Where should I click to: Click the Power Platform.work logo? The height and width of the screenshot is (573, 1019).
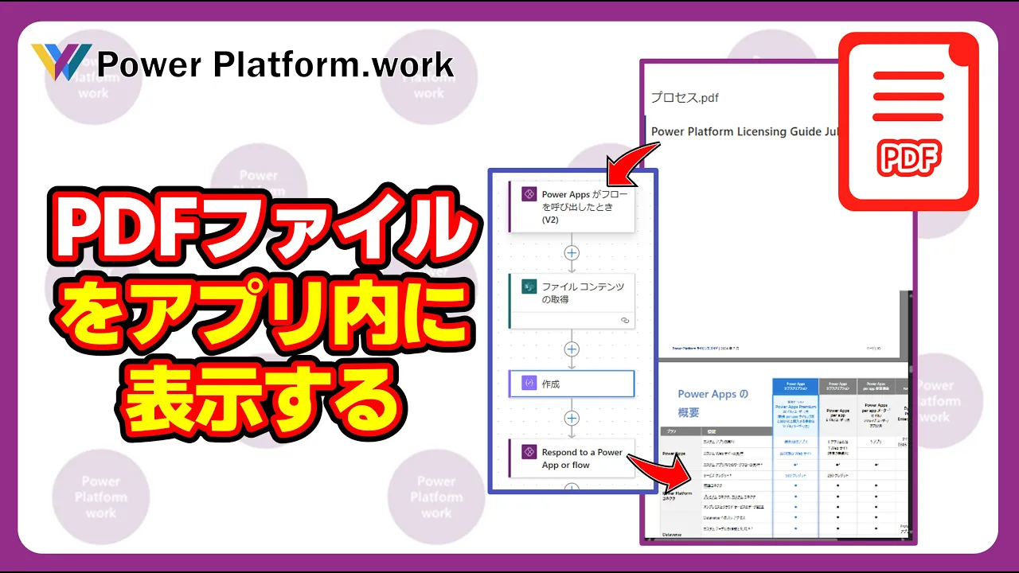coord(243,64)
